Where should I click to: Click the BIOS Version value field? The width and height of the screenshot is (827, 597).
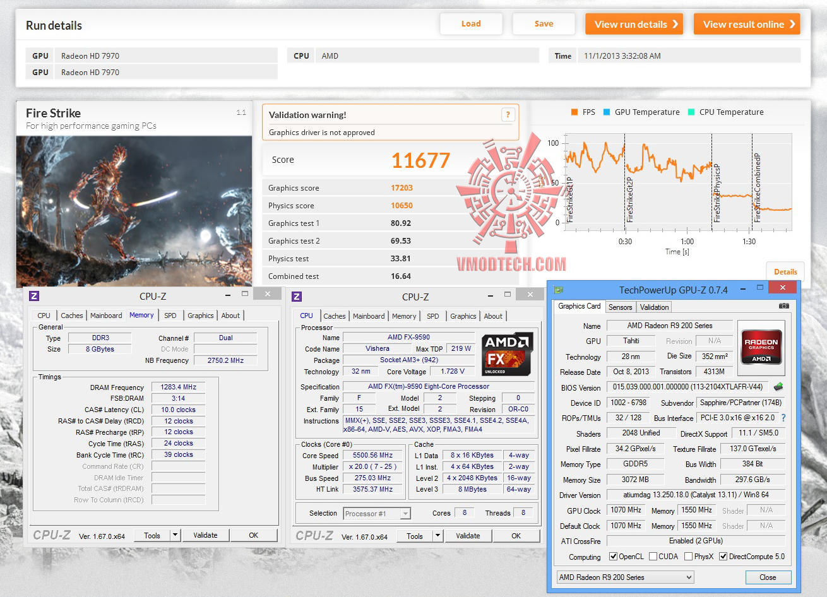[x=688, y=387]
